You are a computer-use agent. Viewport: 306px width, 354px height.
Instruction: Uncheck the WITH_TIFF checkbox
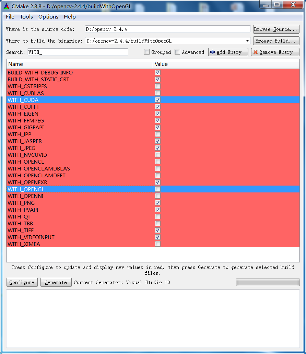point(158,230)
